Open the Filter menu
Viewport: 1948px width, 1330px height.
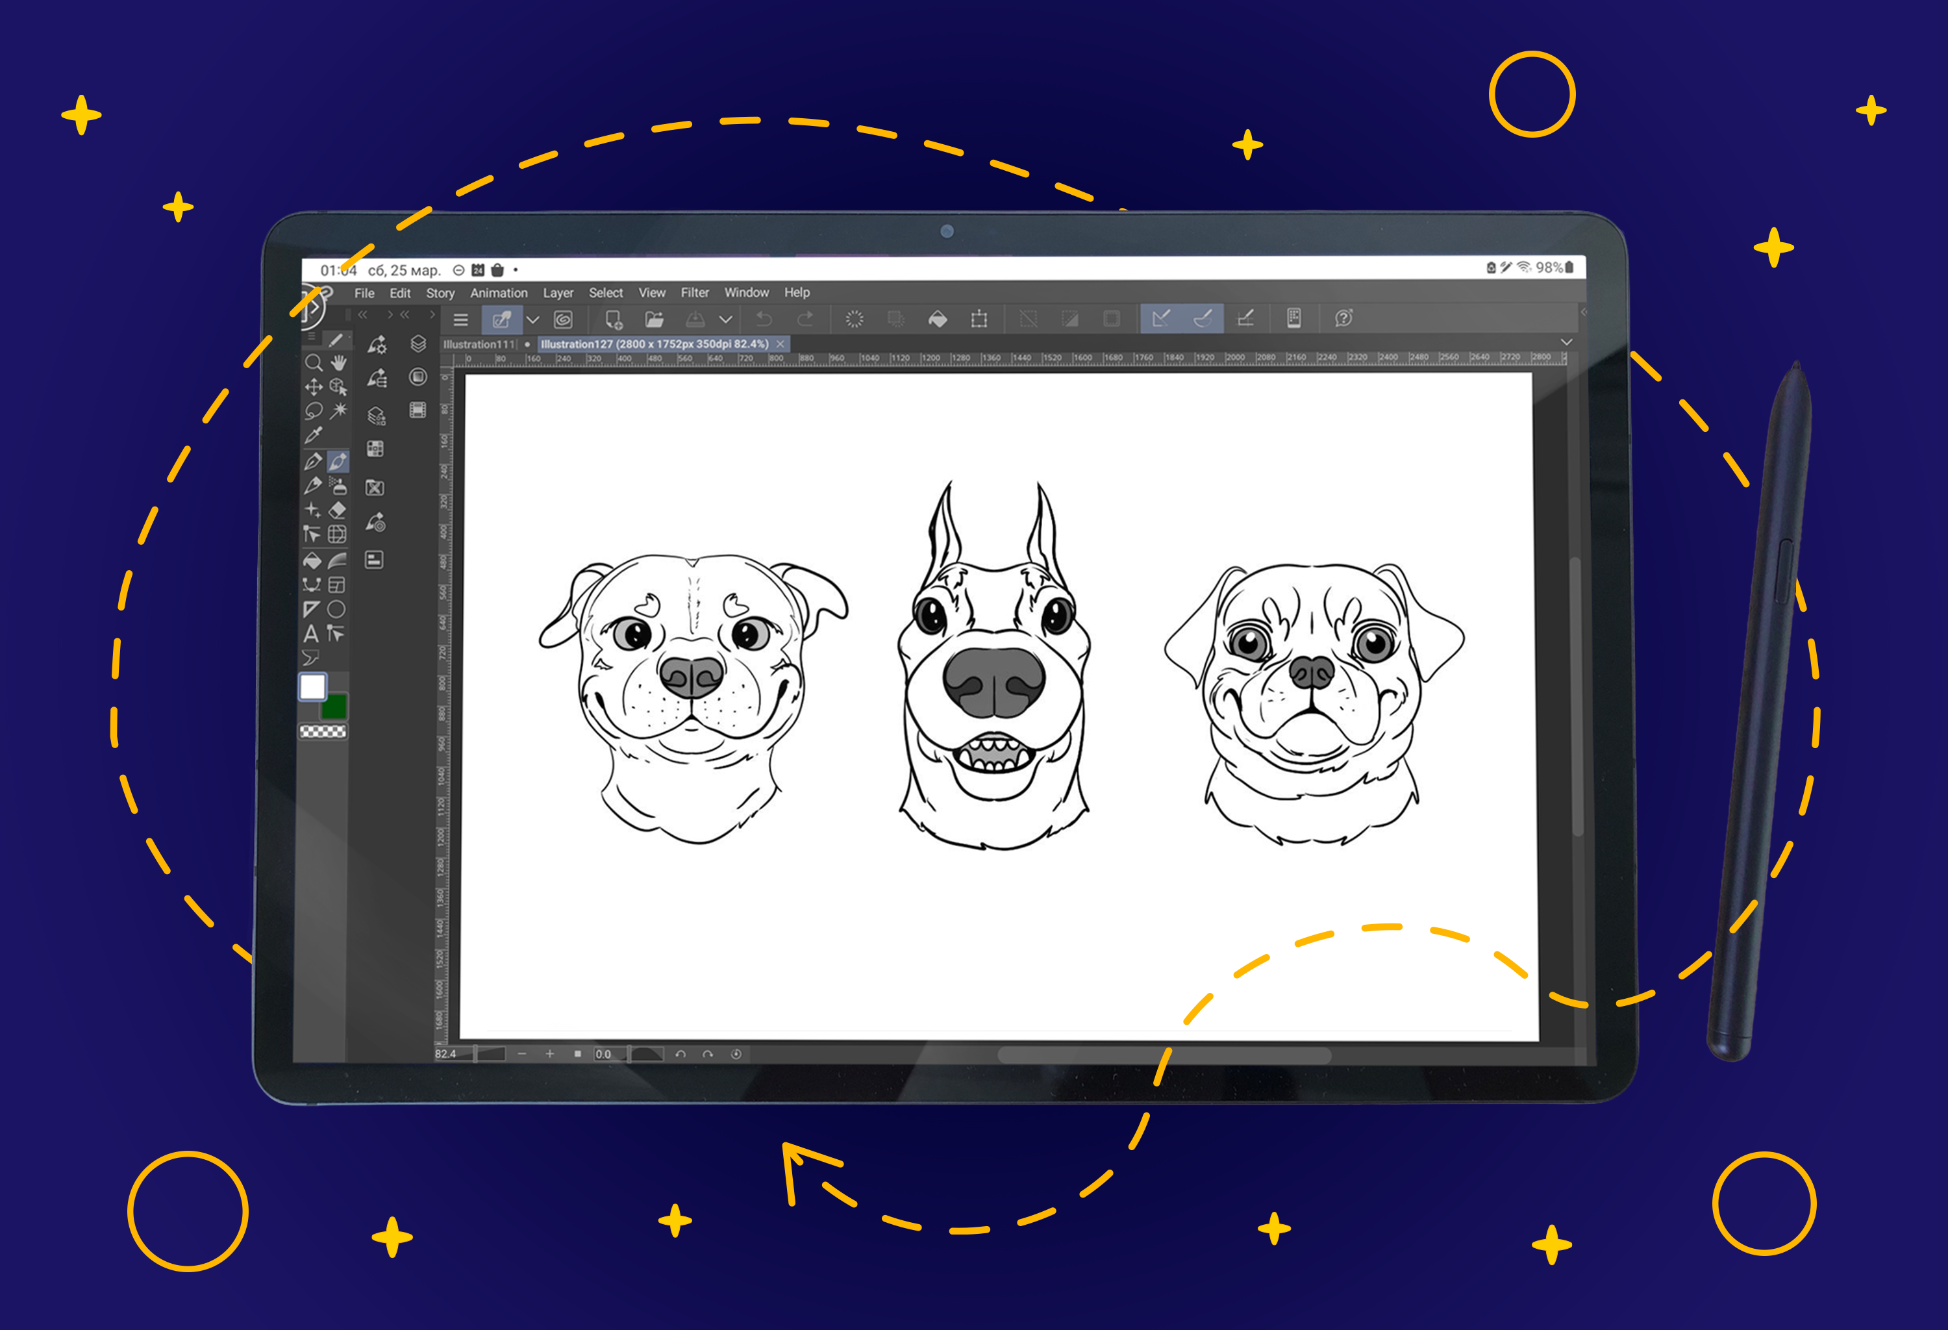pyautogui.click(x=694, y=292)
